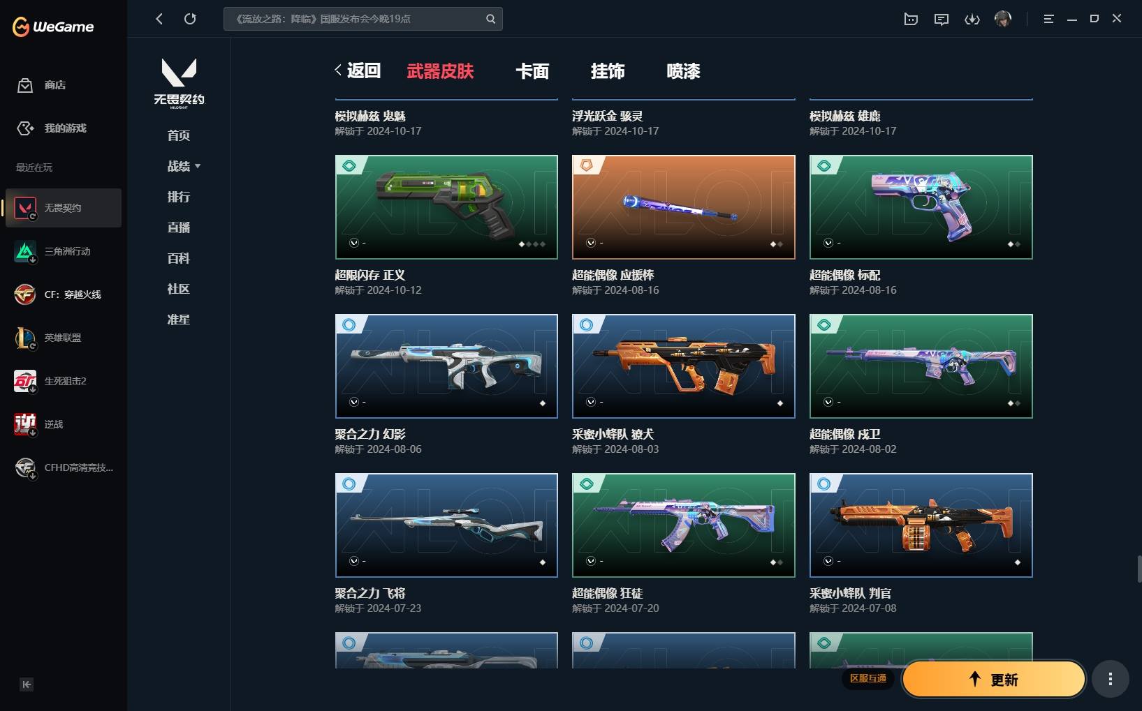Click the vertical scrollbar thumb
This screenshot has height=711, width=1142.
(x=1139, y=569)
